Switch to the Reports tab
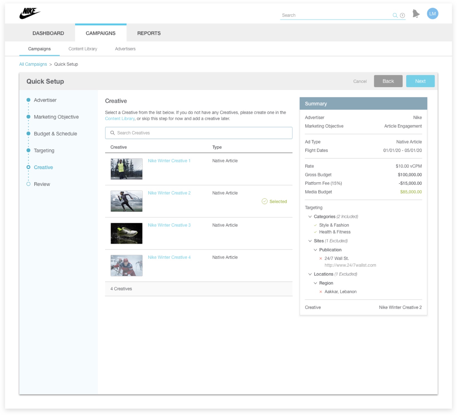Screen dimensions: 457x415 click(x=149, y=33)
